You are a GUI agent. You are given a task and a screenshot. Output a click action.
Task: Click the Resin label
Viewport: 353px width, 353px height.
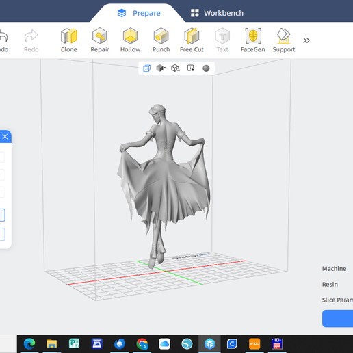click(x=330, y=285)
